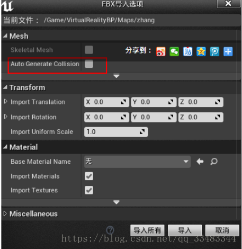
Task: Expand Import Translation property triangle
Action: (x=6, y=101)
